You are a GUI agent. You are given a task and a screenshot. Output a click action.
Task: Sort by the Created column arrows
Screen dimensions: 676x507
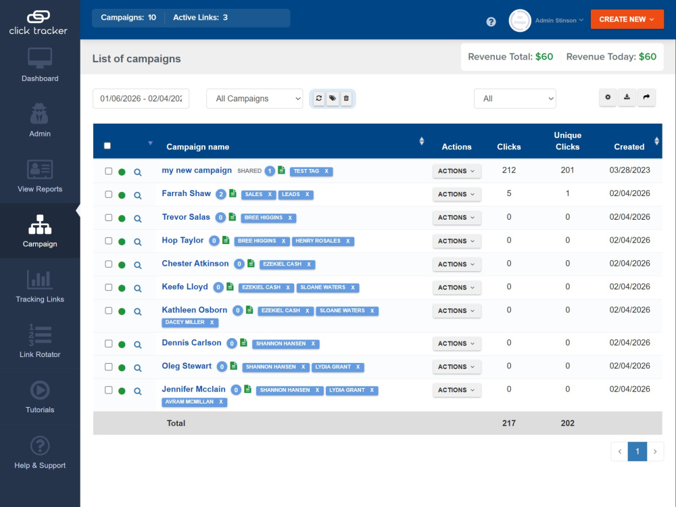click(x=656, y=141)
